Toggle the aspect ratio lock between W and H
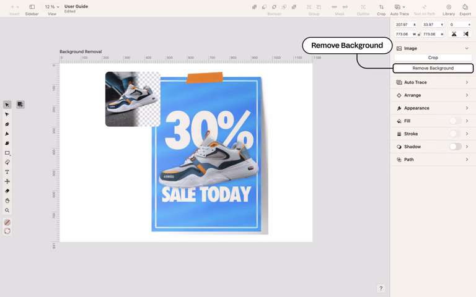Screen dimensions: 476x297 click(x=419, y=35)
